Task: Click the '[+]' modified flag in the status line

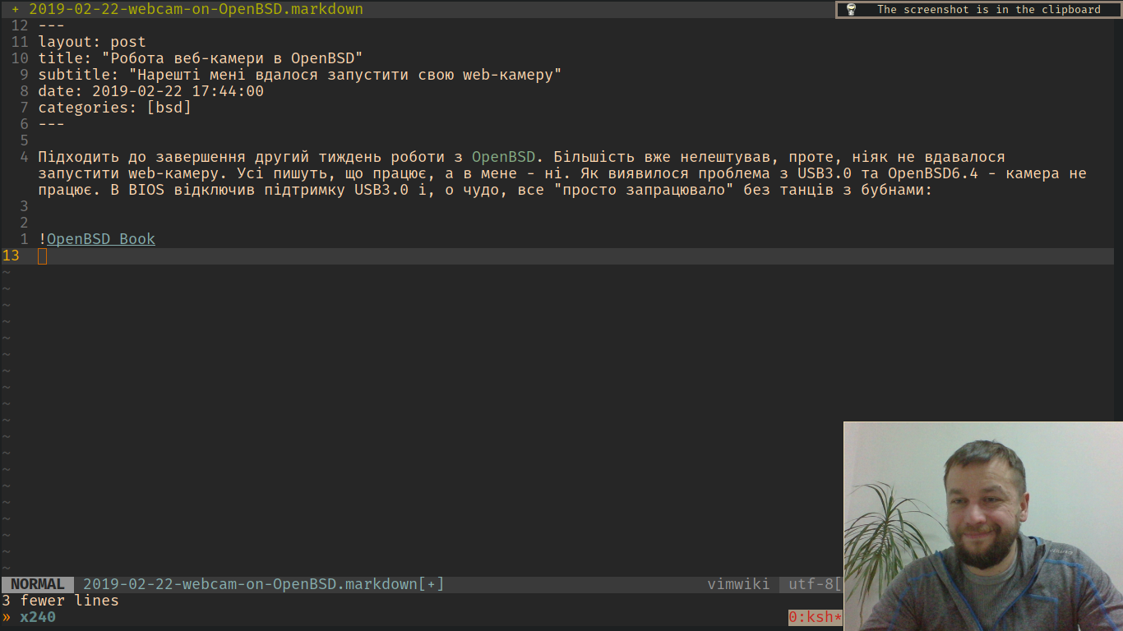Action: point(432,584)
